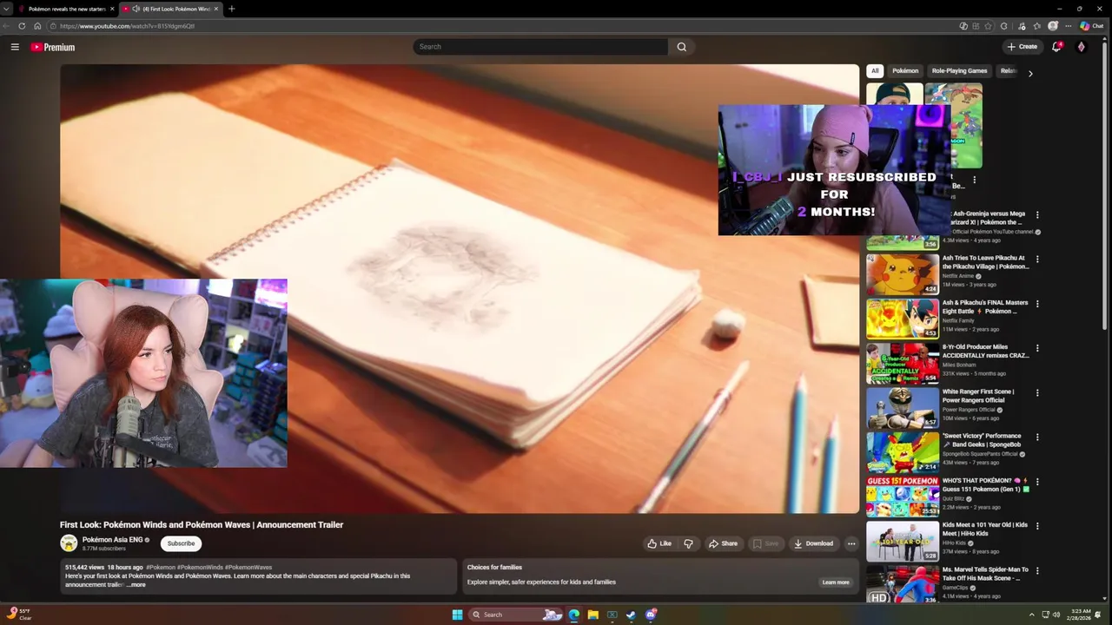The image size is (1112, 625).
Task: Open title 'WHO'S THAT POKÉMON? Guess 151 Pokemon'
Action: click(x=986, y=484)
